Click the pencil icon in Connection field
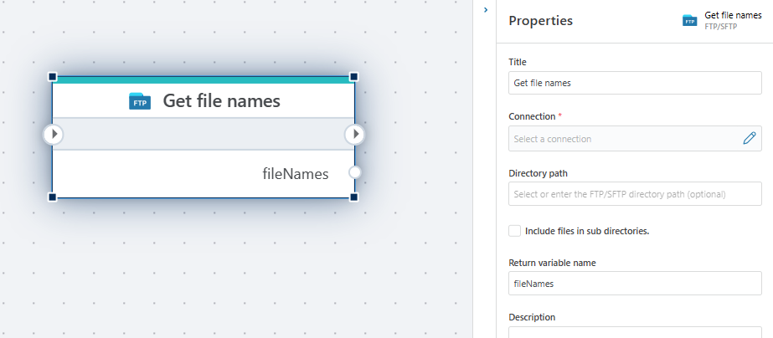 749,138
